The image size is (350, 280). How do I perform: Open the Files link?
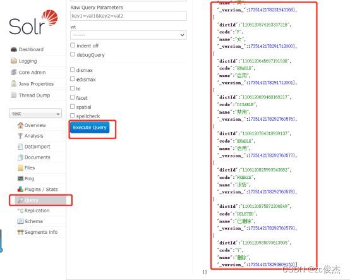pyautogui.click(x=30, y=167)
